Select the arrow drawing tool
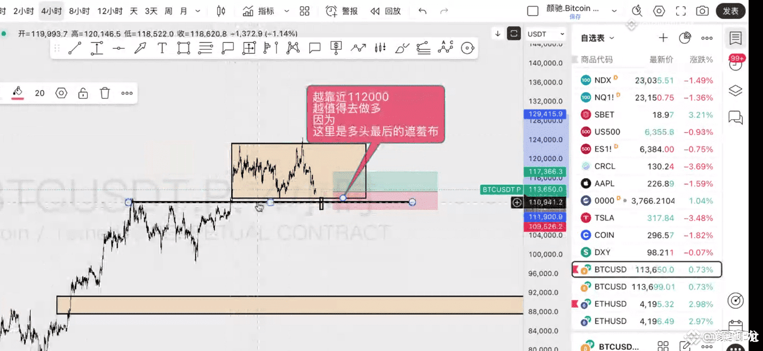 point(140,48)
